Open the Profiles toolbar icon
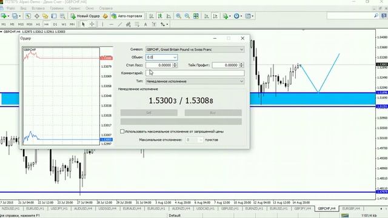 coord(15,16)
